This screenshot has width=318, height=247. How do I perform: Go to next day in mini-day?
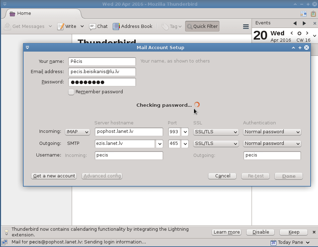[307, 33]
